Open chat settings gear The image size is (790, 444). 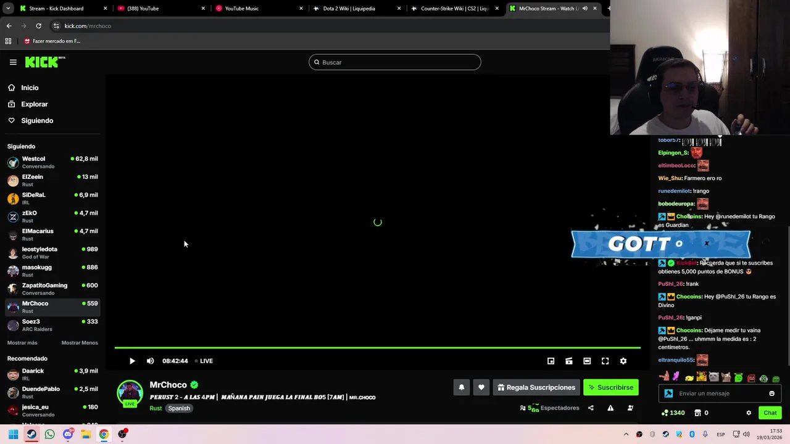click(749, 413)
